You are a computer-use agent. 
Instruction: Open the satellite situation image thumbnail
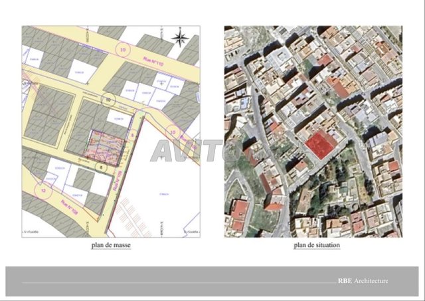pos(312,132)
